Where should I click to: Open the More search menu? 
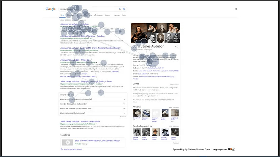[x=107, y=15]
